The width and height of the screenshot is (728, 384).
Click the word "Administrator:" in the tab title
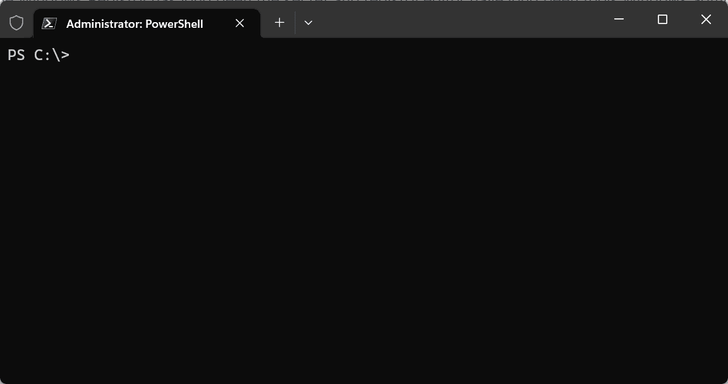tap(104, 24)
